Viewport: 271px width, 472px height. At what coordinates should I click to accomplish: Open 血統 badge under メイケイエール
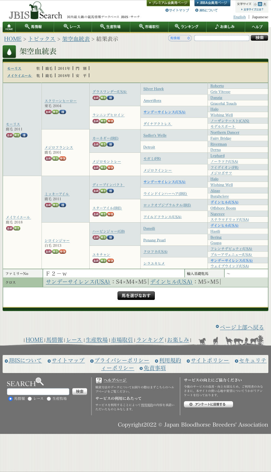point(9,228)
